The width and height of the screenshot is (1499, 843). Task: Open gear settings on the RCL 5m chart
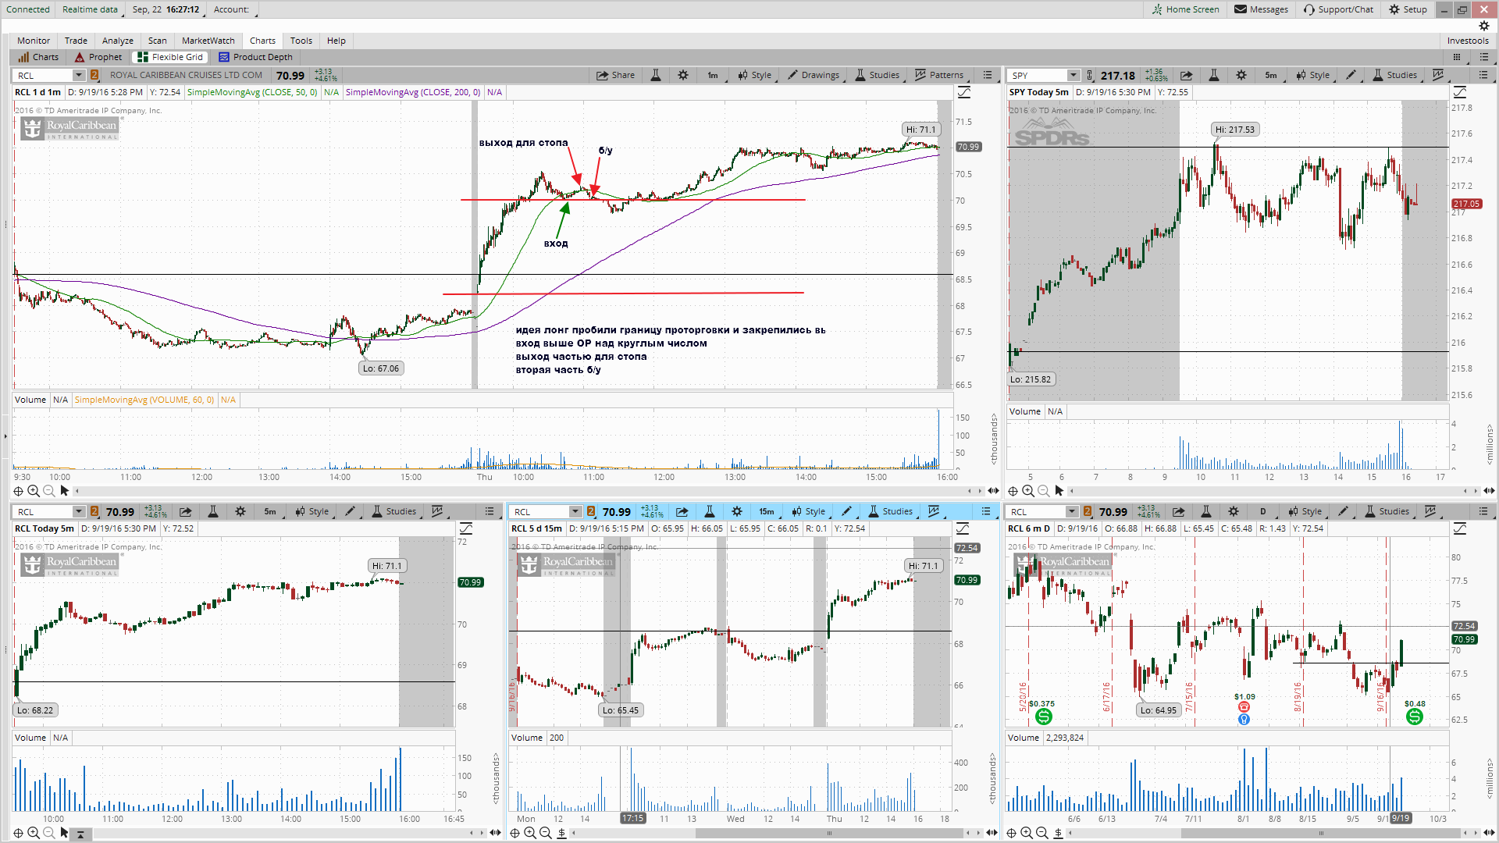[240, 512]
